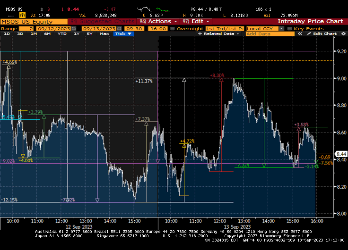348x250 pixels.
Task: Click the Range days field showing 2
Action: pyautogui.click(x=26, y=29)
